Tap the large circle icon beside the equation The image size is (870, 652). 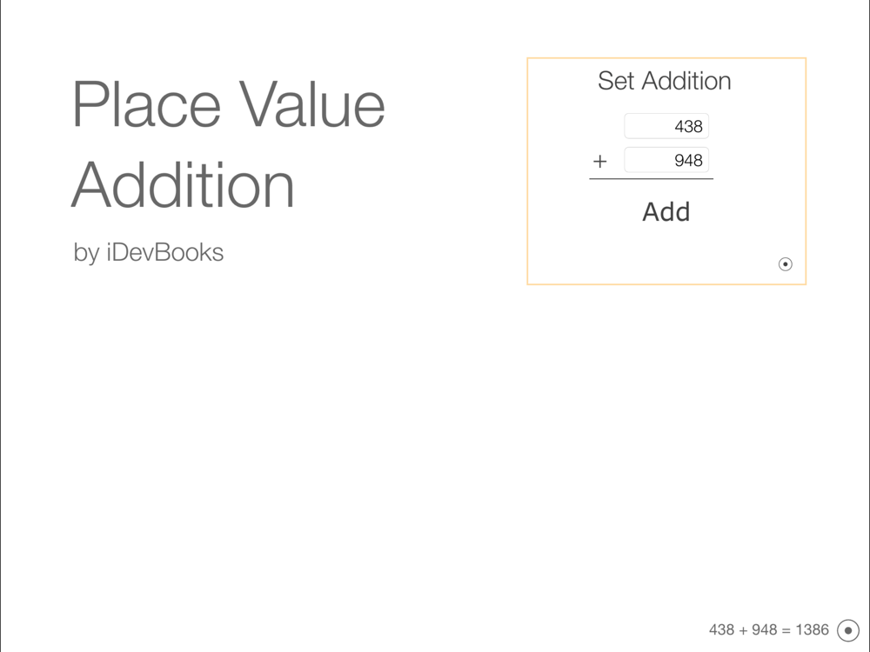tap(848, 630)
